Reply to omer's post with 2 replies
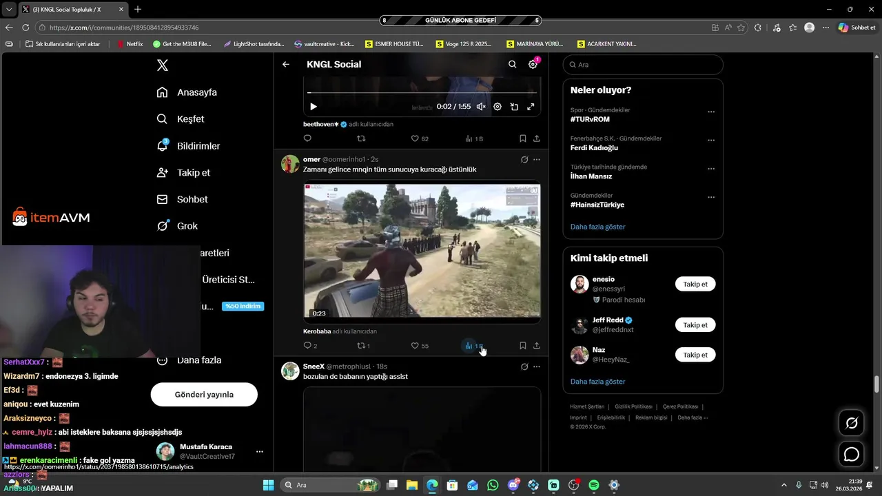The width and height of the screenshot is (882, 496). tap(310, 346)
